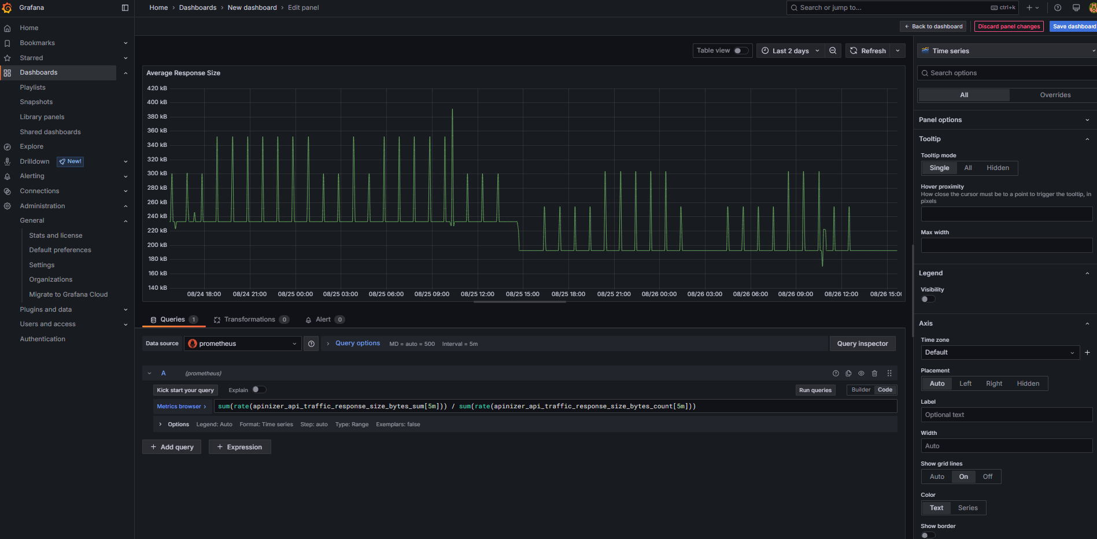This screenshot has height=539, width=1097.
Task: Open the Metrics browser
Action: pyautogui.click(x=182, y=407)
